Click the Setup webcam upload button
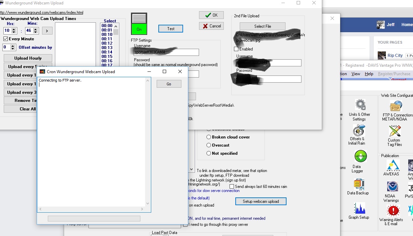The image size is (413, 236). 261,201
